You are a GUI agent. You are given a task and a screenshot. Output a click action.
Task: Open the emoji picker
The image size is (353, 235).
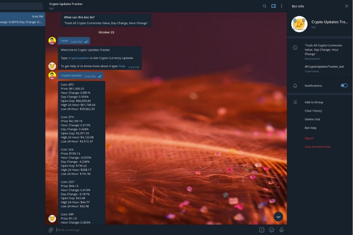[272, 230]
